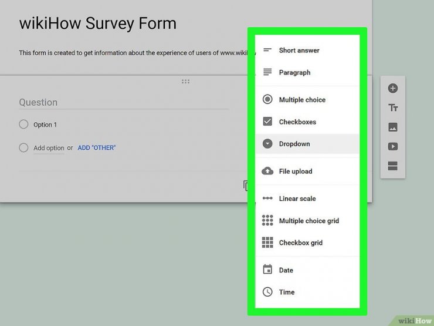
Task: Click the Question title field
Action: coord(124,102)
